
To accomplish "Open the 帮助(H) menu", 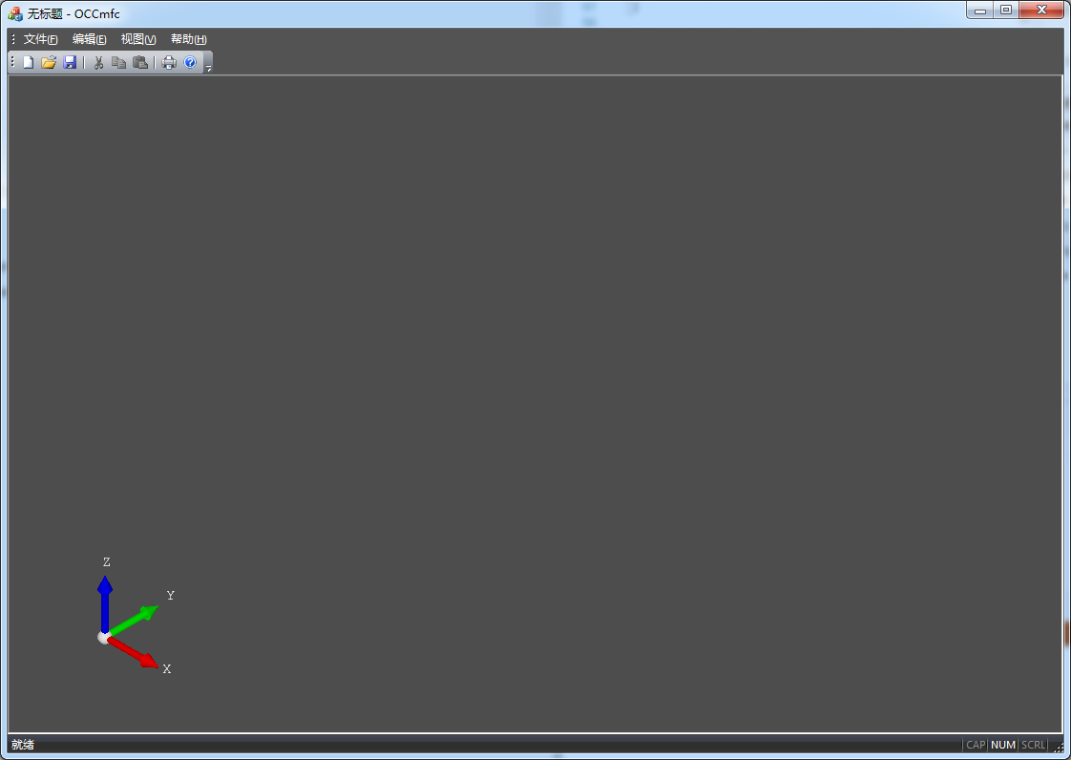I will coord(188,39).
